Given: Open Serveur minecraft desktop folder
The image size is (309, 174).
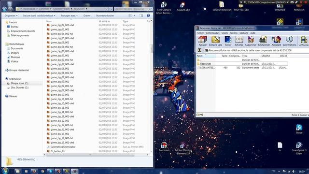Looking at the screenshot, I should click(x=222, y=6).
